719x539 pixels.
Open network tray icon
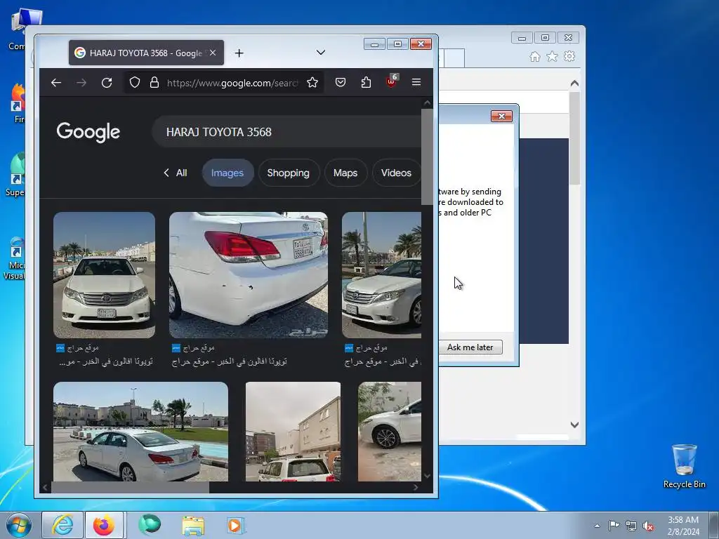[631, 526]
